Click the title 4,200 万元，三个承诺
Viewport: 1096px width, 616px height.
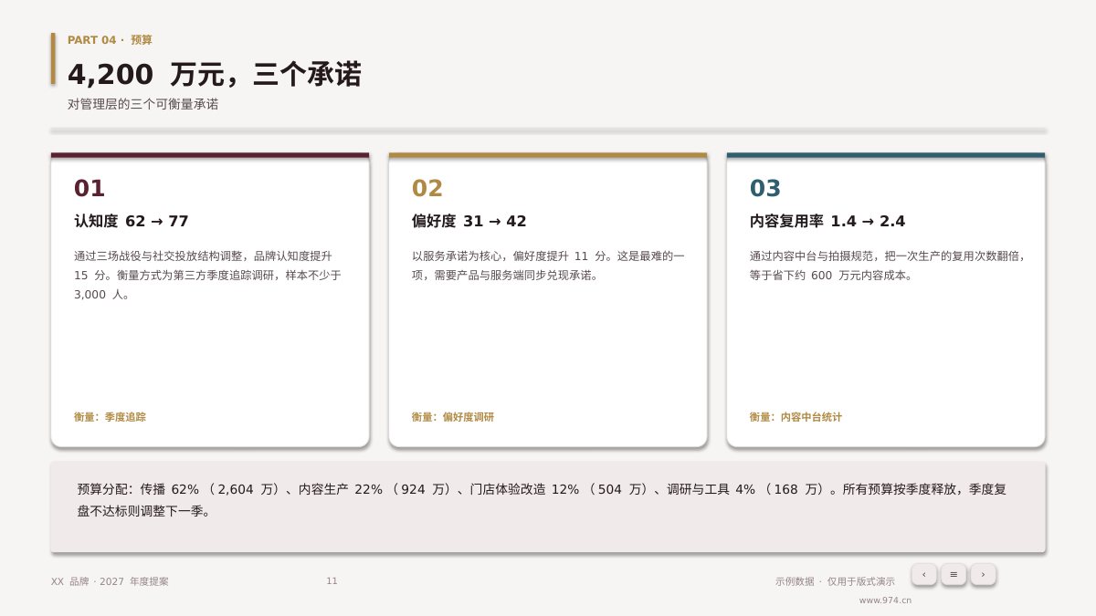[x=215, y=74]
